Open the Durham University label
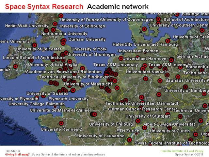The width and height of the screenshot is (209, 157). click(87, 39)
